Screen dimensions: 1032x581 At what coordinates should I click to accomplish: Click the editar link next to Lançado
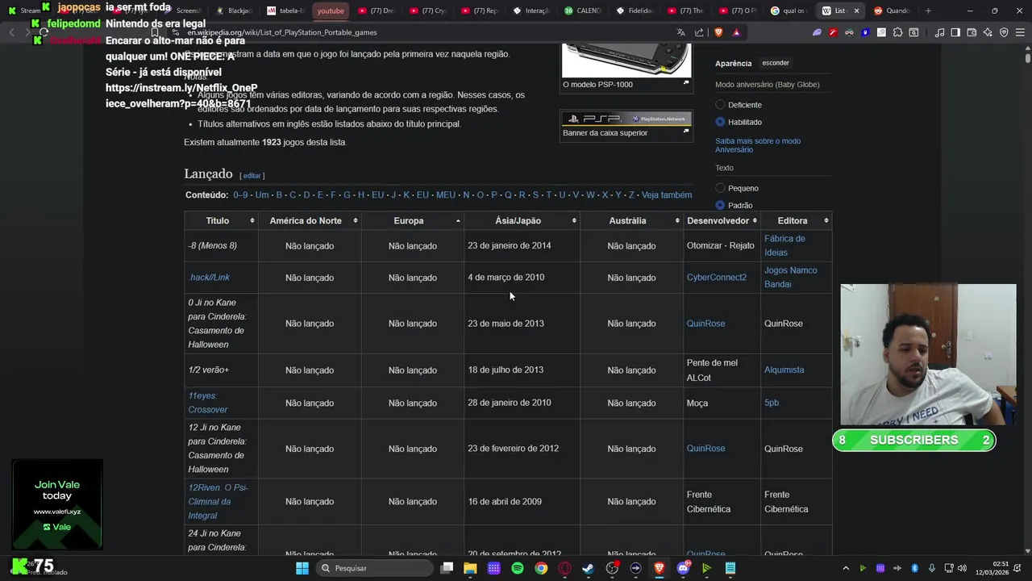point(252,175)
